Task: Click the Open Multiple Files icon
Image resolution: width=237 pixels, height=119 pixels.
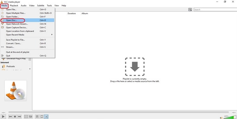Action: pyautogui.click(x=2, y=13)
